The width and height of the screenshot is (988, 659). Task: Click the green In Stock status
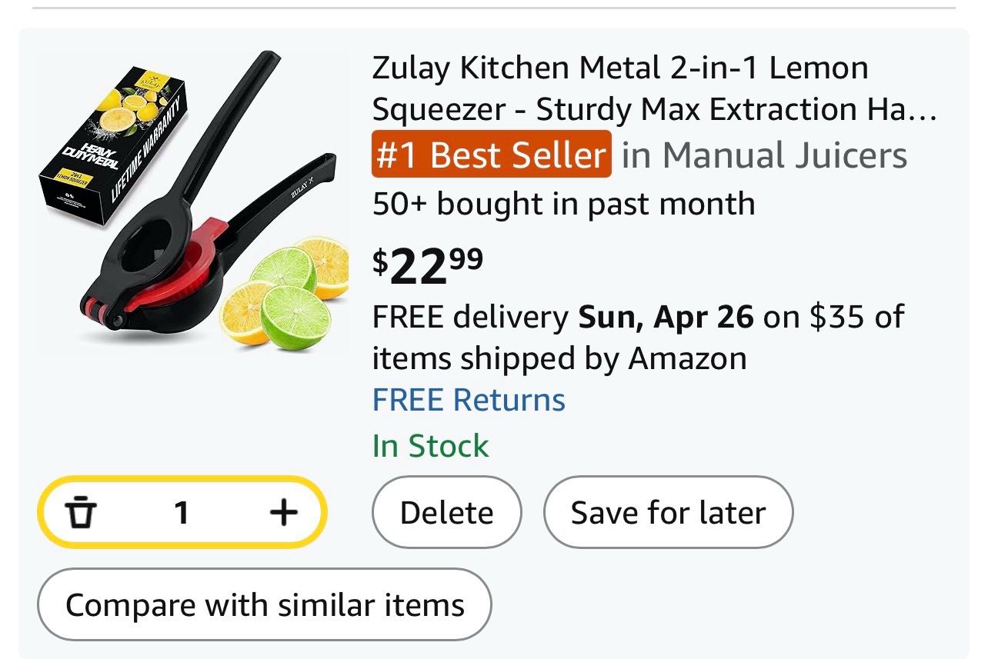(430, 446)
